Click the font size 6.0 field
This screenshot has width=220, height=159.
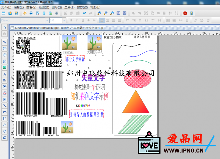[x=56, y=20]
